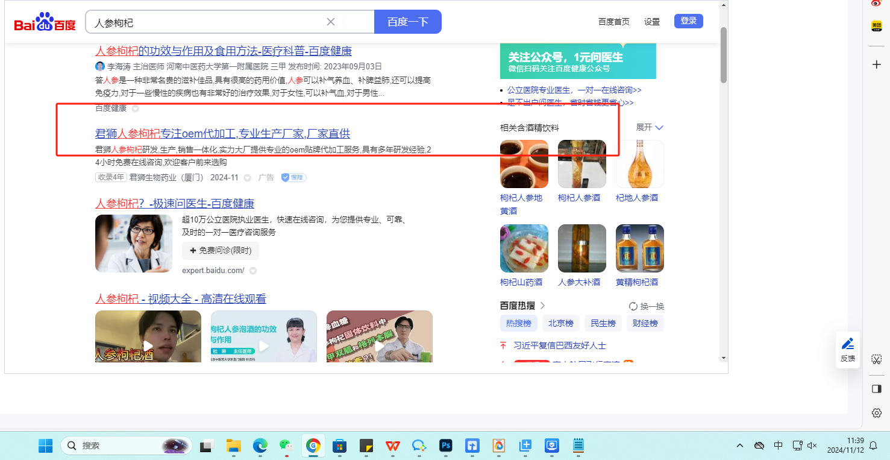Open the 人参枸杞? -极速问医生 result
890x460 pixels.
tap(175, 203)
